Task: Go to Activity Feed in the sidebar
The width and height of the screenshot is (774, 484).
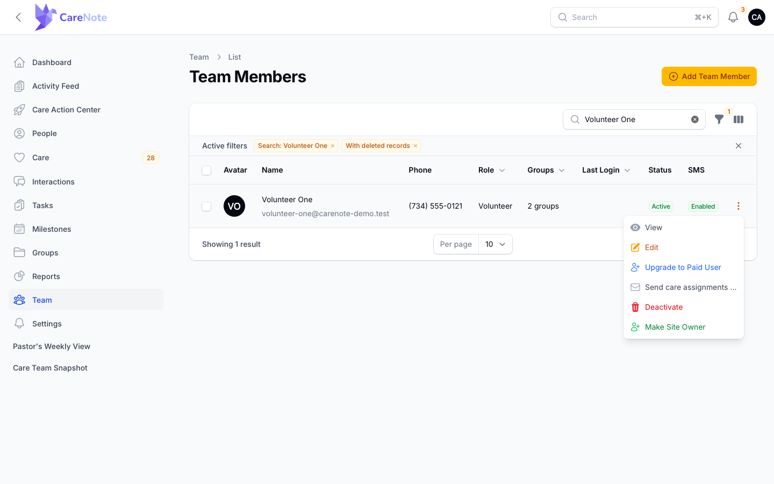Action: pyautogui.click(x=86, y=86)
